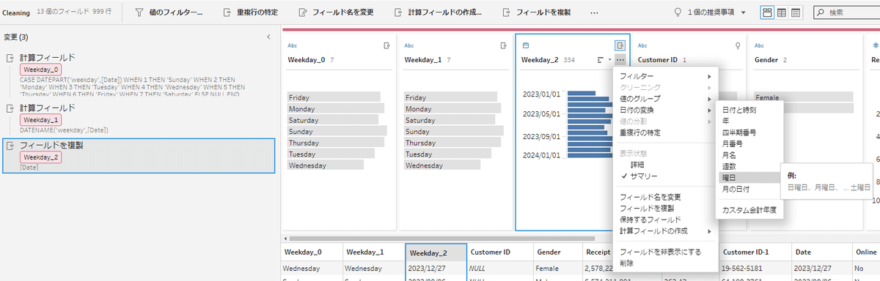
Task: Open the Weekday_2 more options button
Action: pos(620,59)
